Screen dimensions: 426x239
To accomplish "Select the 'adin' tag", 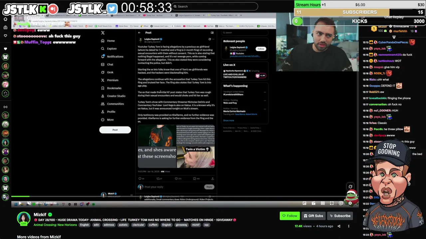I will pyautogui.click(x=96, y=225).
